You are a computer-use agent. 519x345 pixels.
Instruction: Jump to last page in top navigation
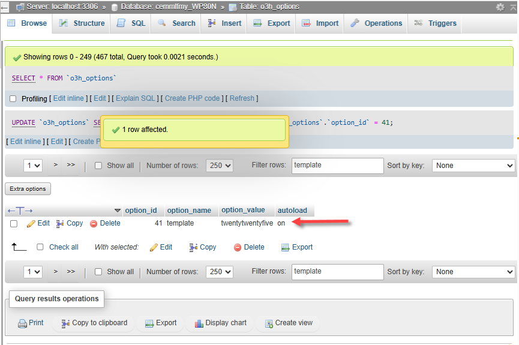click(x=71, y=164)
